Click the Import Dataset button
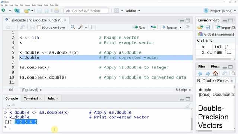This screenshot has width=238, height=134. click(225, 27)
